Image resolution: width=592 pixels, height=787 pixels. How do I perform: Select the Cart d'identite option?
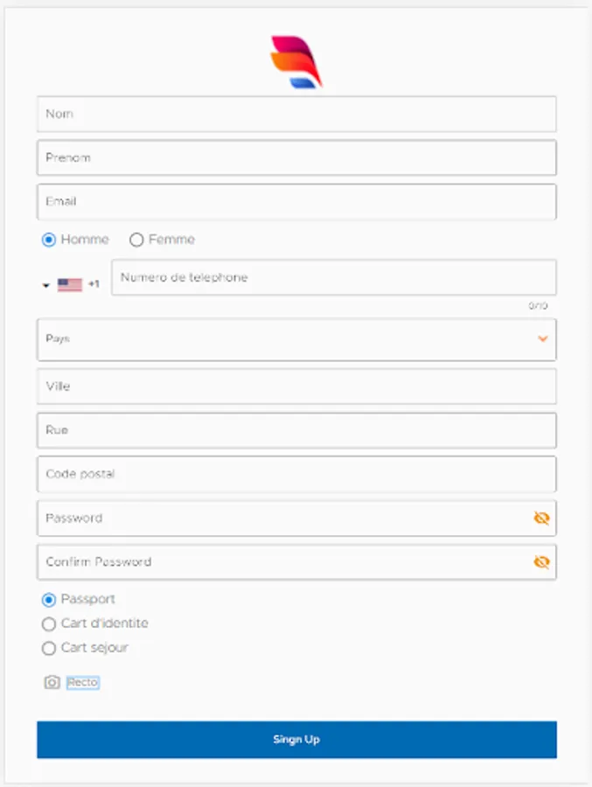coord(49,624)
